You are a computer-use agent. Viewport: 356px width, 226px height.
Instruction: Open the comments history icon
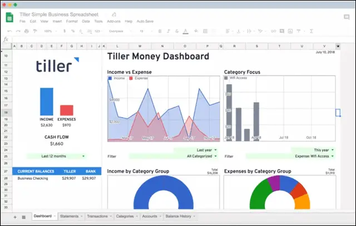coord(347,17)
